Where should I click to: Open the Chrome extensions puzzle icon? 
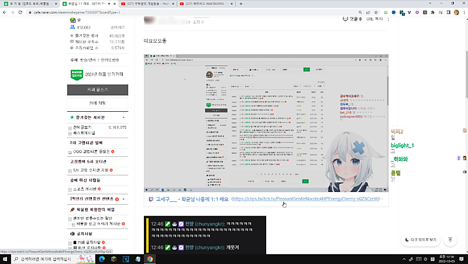tap(433, 12)
